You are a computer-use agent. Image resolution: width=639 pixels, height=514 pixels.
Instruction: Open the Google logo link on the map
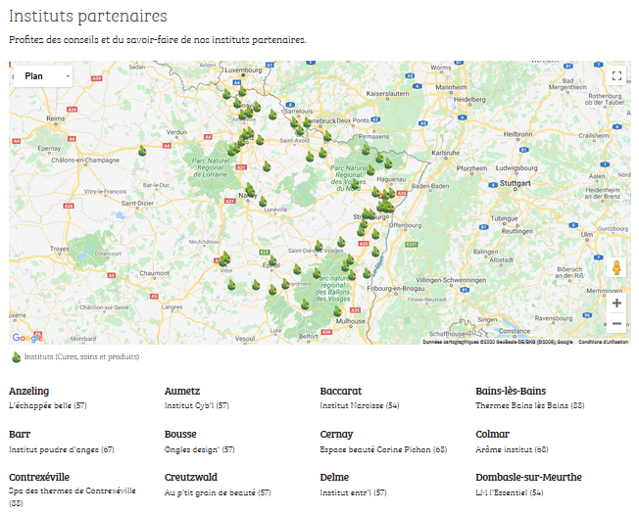[x=26, y=338]
